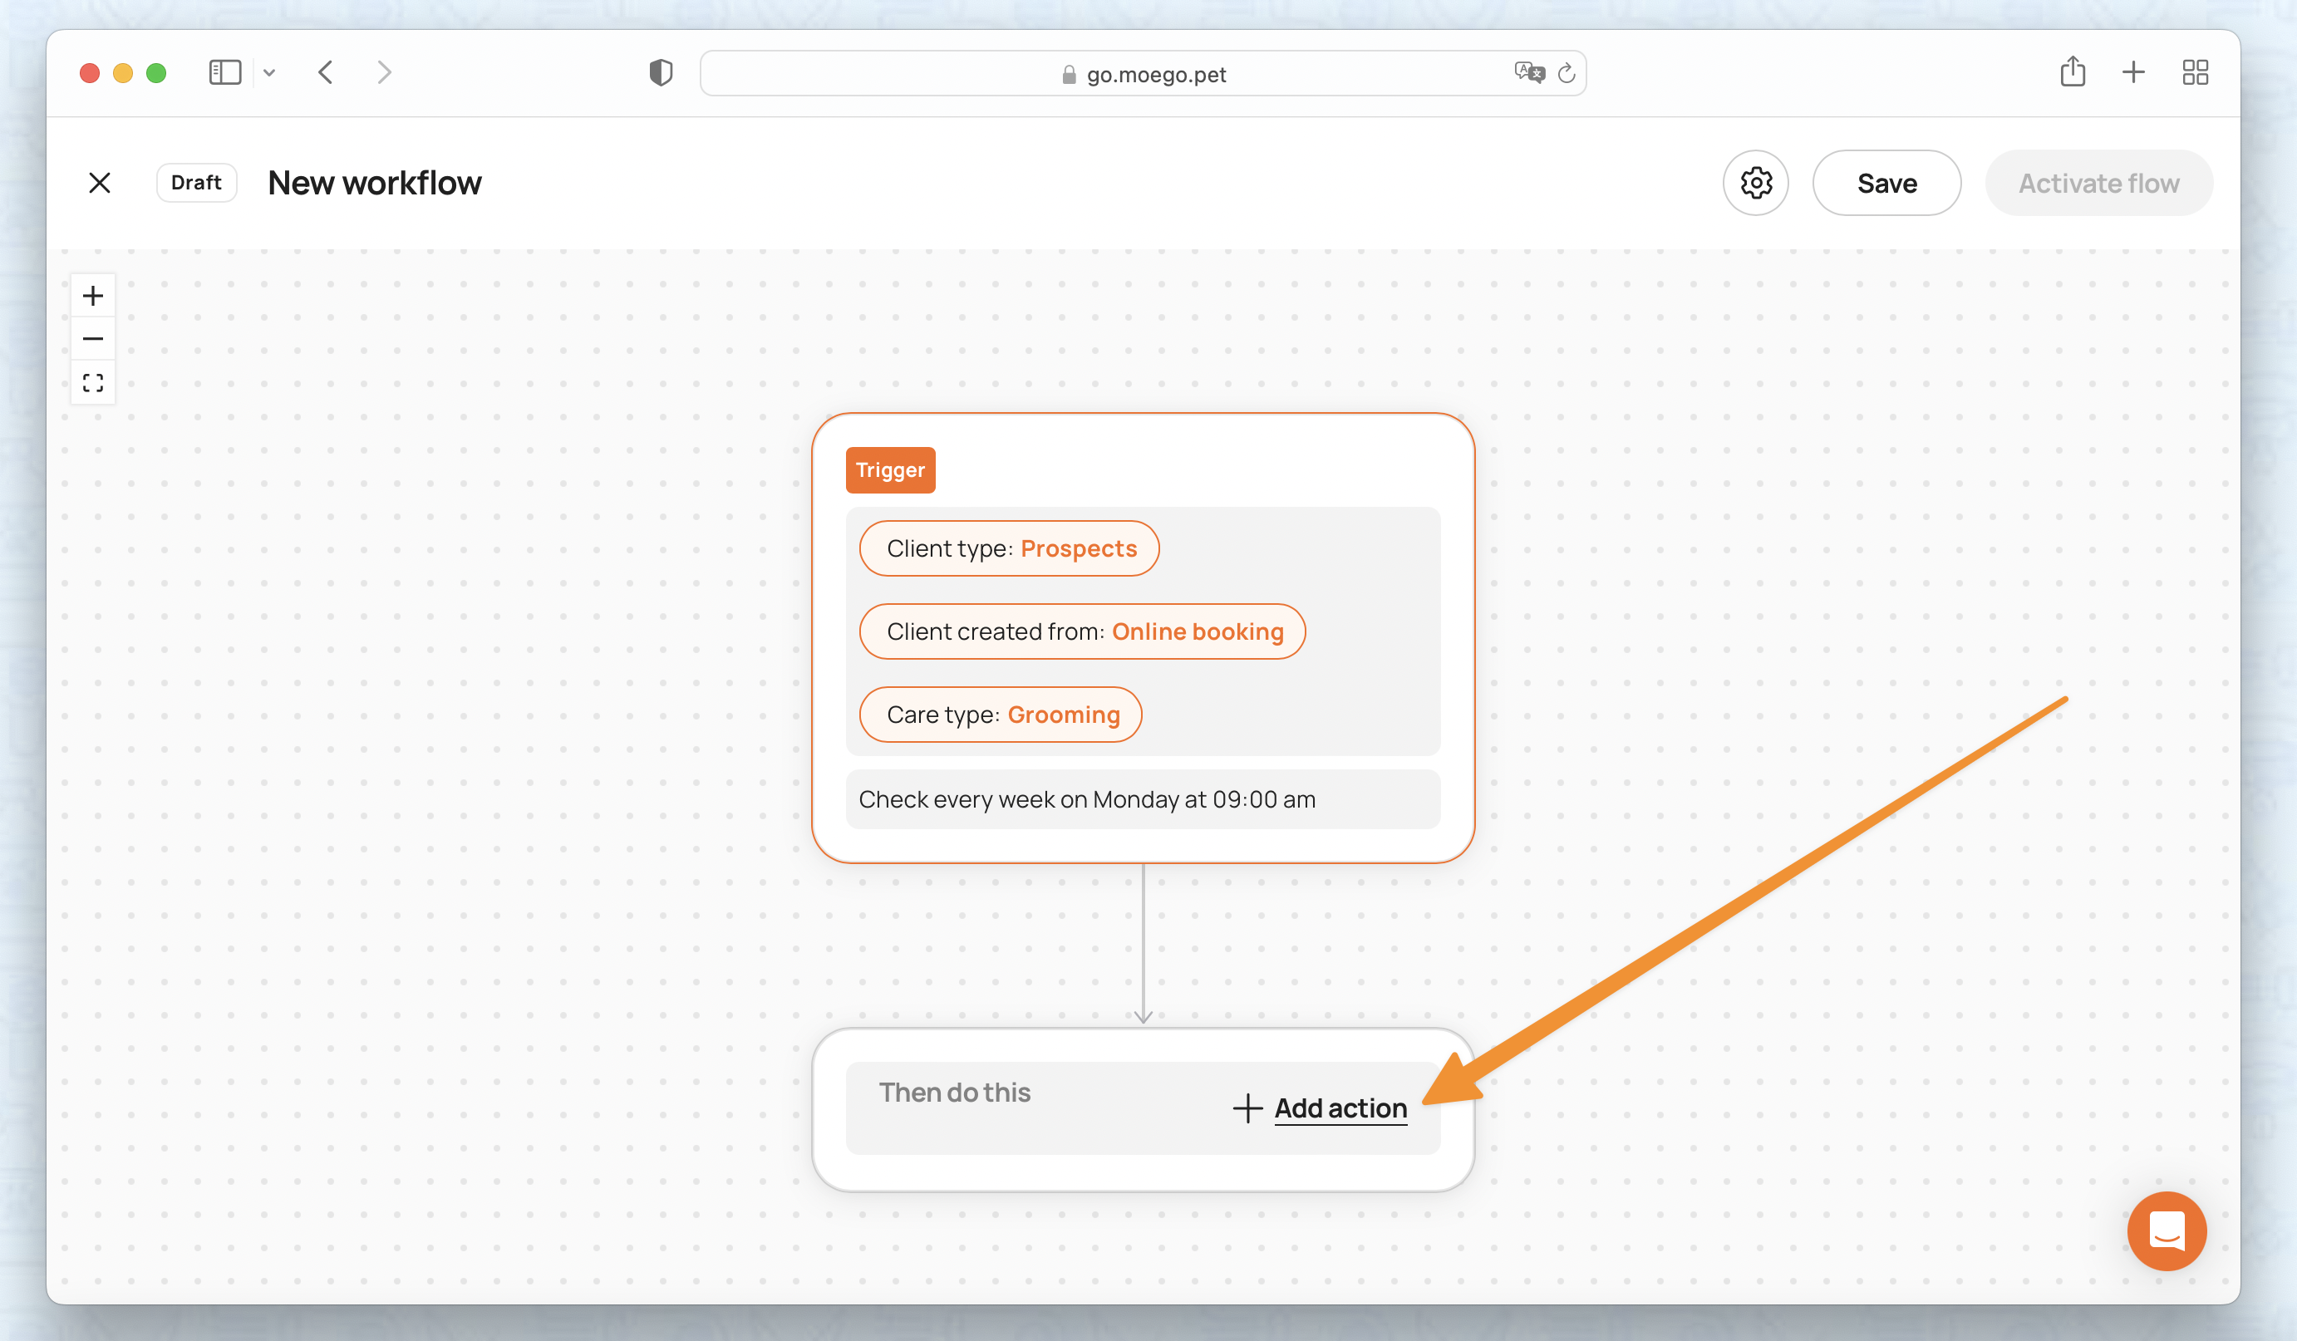Click the translate page icon
Image resolution: width=2297 pixels, height=1341 pixels.
(1528, 72)
